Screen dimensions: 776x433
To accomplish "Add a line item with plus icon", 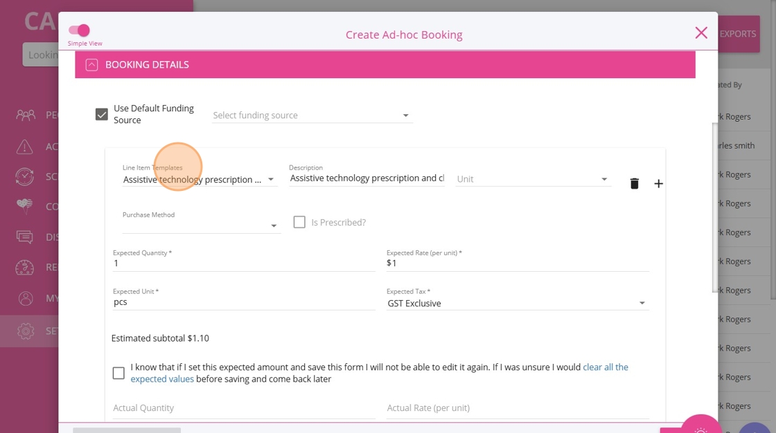I will tap(658, 183).
